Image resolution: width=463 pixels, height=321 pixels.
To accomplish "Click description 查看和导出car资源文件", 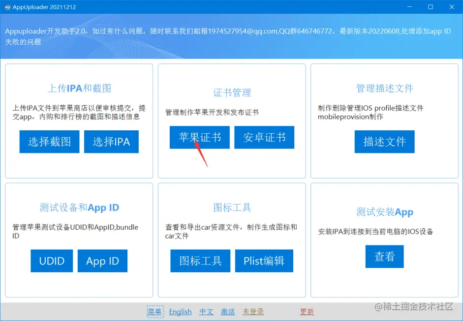I will [x=231, y=232].
